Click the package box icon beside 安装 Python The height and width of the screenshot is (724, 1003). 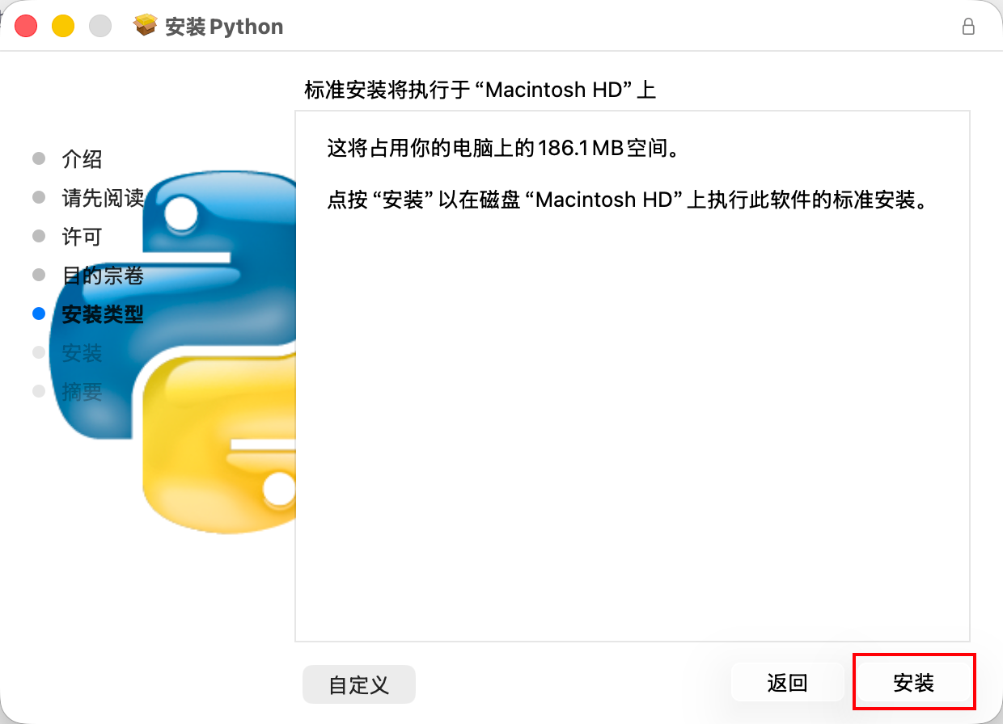click(x=145, y=26)
